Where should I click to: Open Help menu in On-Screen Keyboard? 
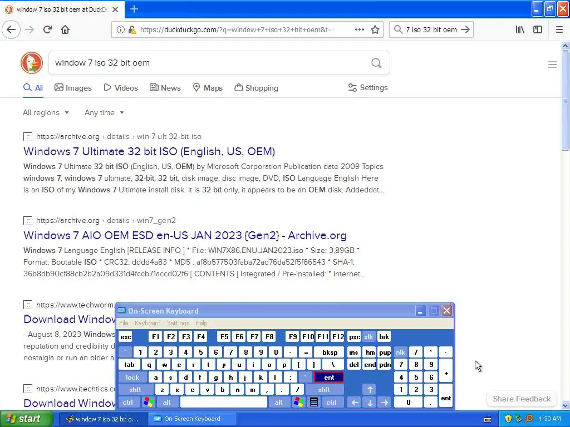[201, 323]
